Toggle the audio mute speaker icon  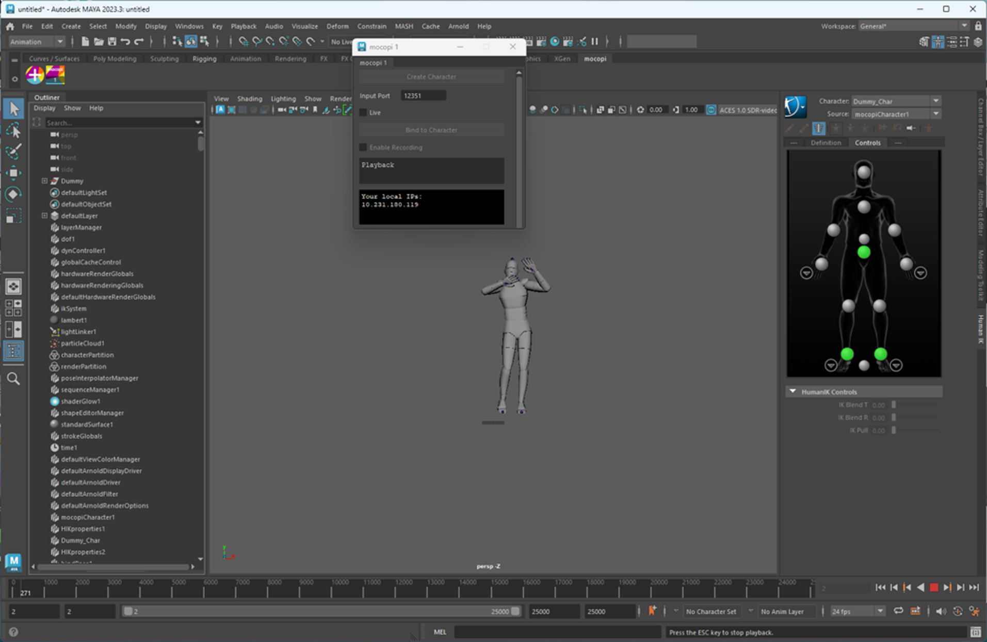tap(941, 612)
